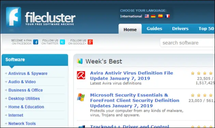Open the Google+ follow icon
The image size is (215, 128).
(x=90, y=42)
